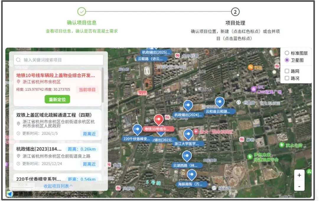Select the 卫星图 radio button
The width and height of the screenshot is (319, 201).
click(287, 60)
